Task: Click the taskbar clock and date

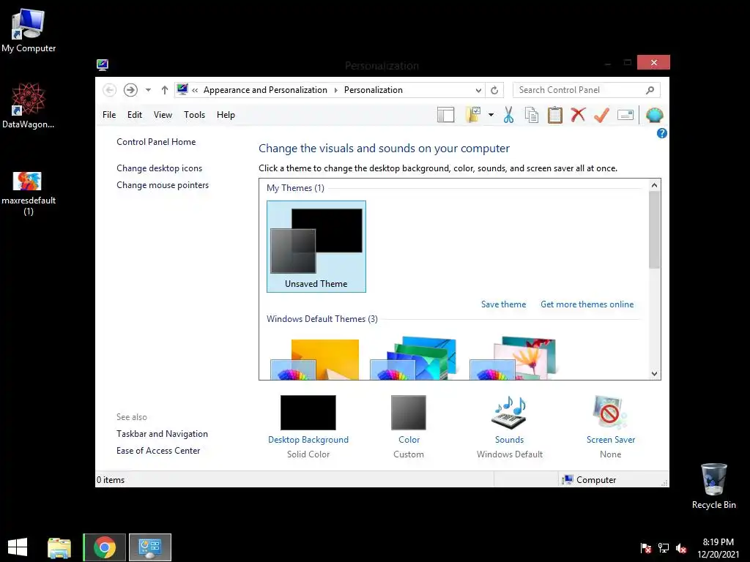Action: point(718,548)
